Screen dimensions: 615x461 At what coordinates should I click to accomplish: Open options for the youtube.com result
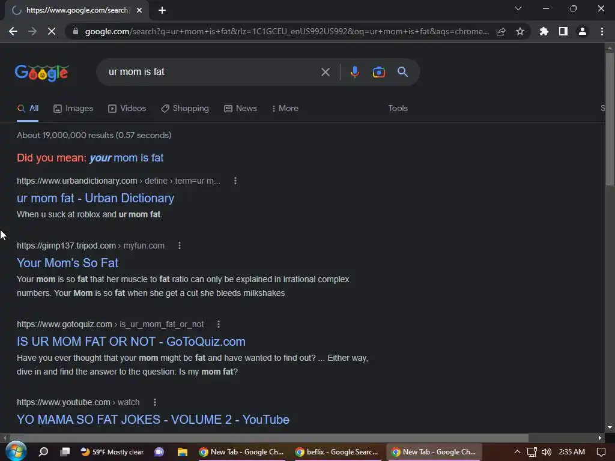tap(155, 402)
